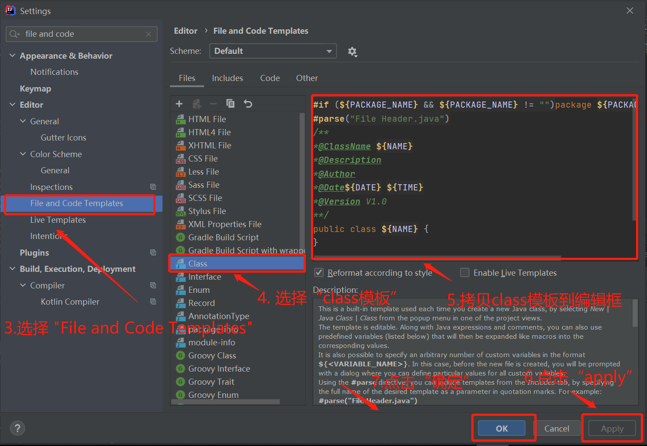Select the XML Properties File template icon
The width and height of the screenshot is (647, 446).
[x=180, y=224]
